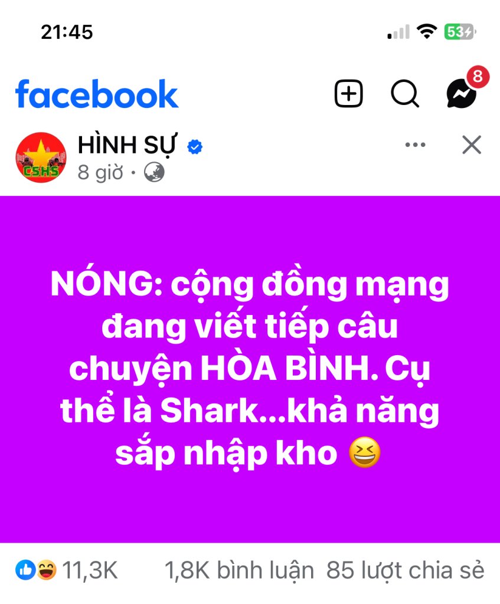Tap the blue verified badge
The image size is (500, 604).
pos(195,147)
